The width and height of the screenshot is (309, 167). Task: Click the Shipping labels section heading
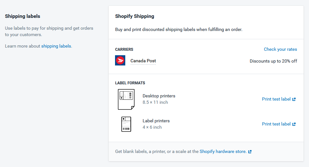pyautogui.click(x=22, y=16)
